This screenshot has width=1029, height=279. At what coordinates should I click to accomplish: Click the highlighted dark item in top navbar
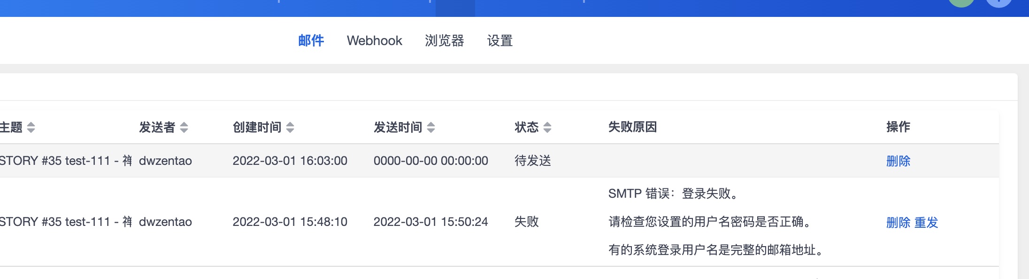coord(455,7)
